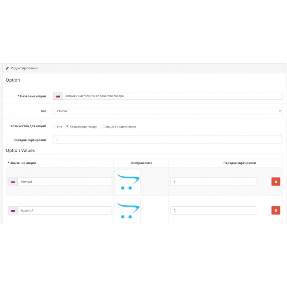Click the Красный option value input
287x287 pixels.
click(64, 211)
